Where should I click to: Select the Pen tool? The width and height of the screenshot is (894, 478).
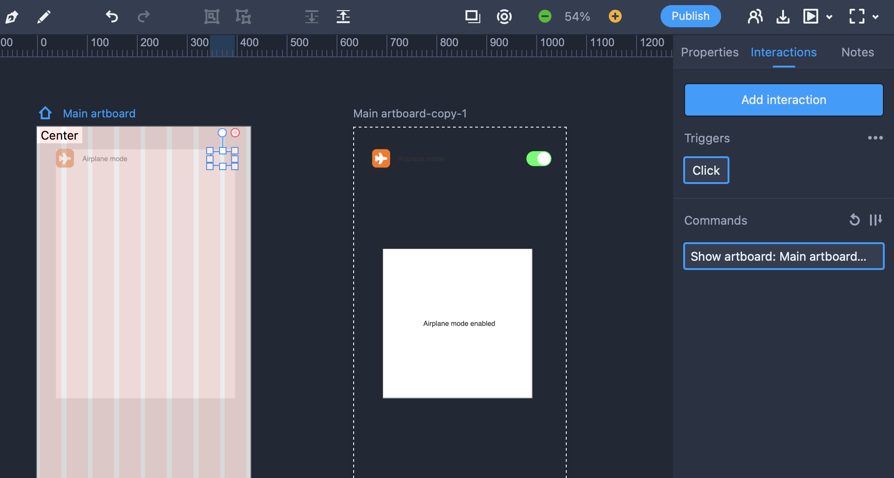tap(12, 17)
